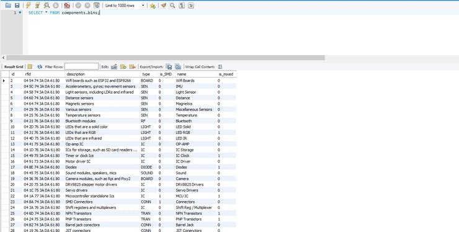Open a SQL script file
459x232 pixels.
(8, 5)
